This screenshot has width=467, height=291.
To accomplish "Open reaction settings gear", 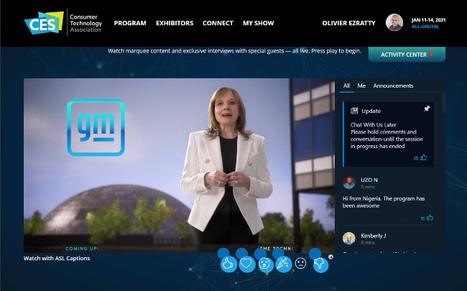I will 330,257.
